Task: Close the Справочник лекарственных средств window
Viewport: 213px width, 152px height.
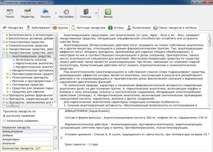Action: coord(208,2)
